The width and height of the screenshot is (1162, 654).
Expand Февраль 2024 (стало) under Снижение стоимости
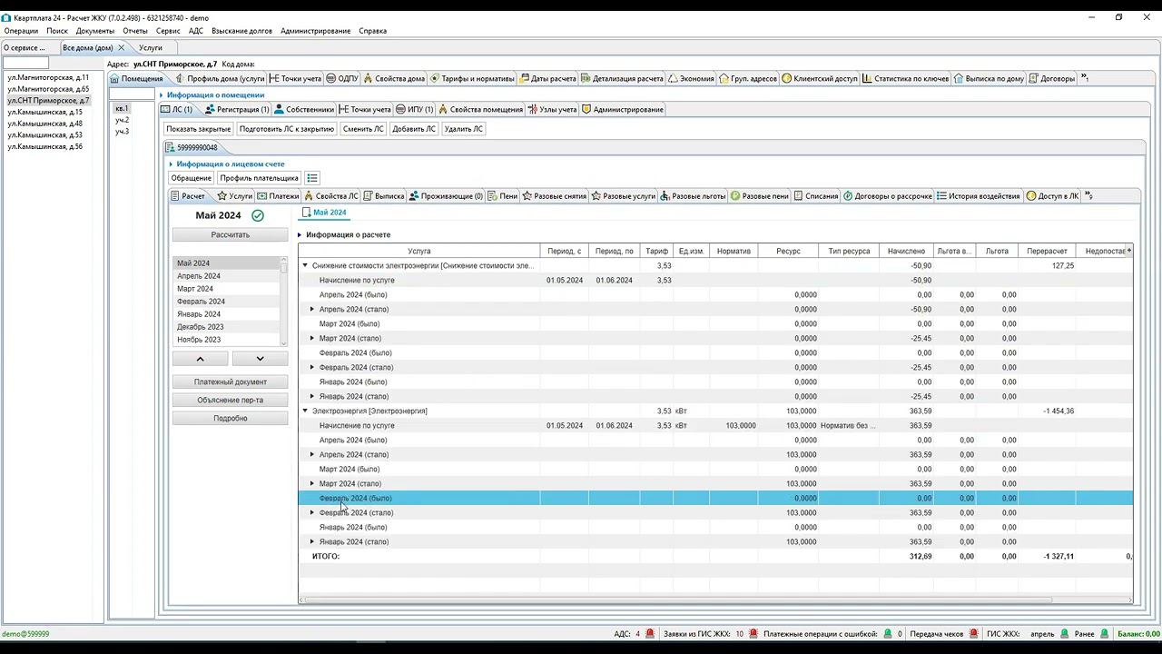pyautogui.click(x=312, y=367)
